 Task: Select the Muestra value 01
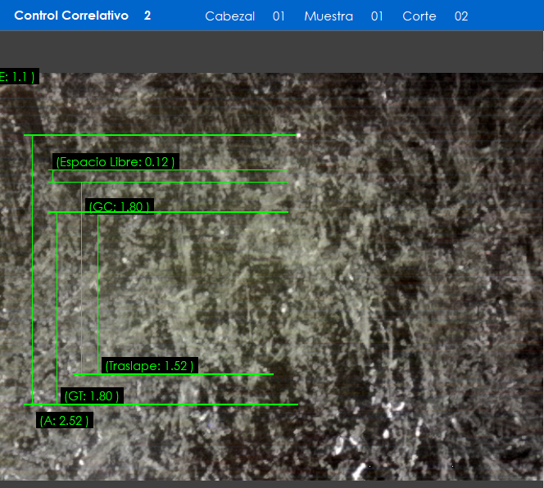click(x=377, y=16)
